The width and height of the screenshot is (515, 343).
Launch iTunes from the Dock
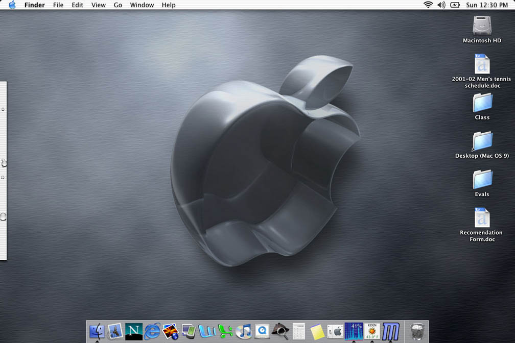point(244,331)
